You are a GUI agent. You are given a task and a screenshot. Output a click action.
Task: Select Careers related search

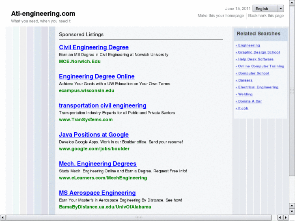244,80
